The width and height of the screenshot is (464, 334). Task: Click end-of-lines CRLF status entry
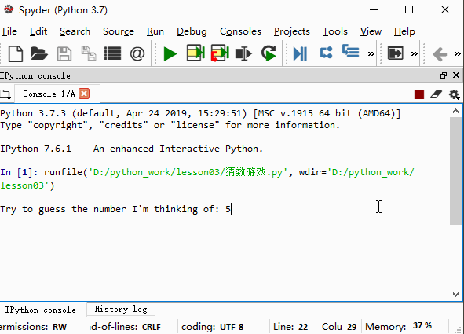125,327
